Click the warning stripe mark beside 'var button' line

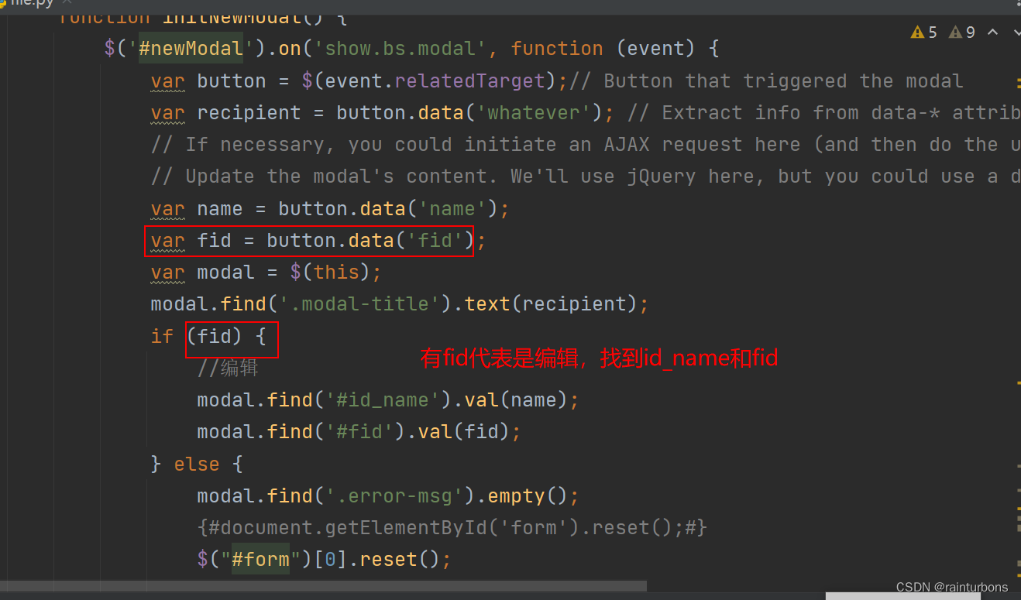point(1018,81)
